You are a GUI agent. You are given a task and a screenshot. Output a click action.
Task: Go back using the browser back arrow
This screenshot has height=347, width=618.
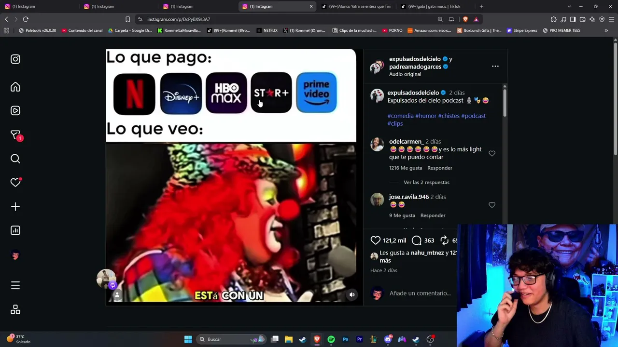[x=6, y=19]
